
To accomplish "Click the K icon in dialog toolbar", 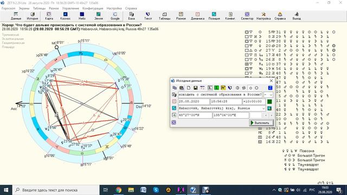I will (210, 88).
